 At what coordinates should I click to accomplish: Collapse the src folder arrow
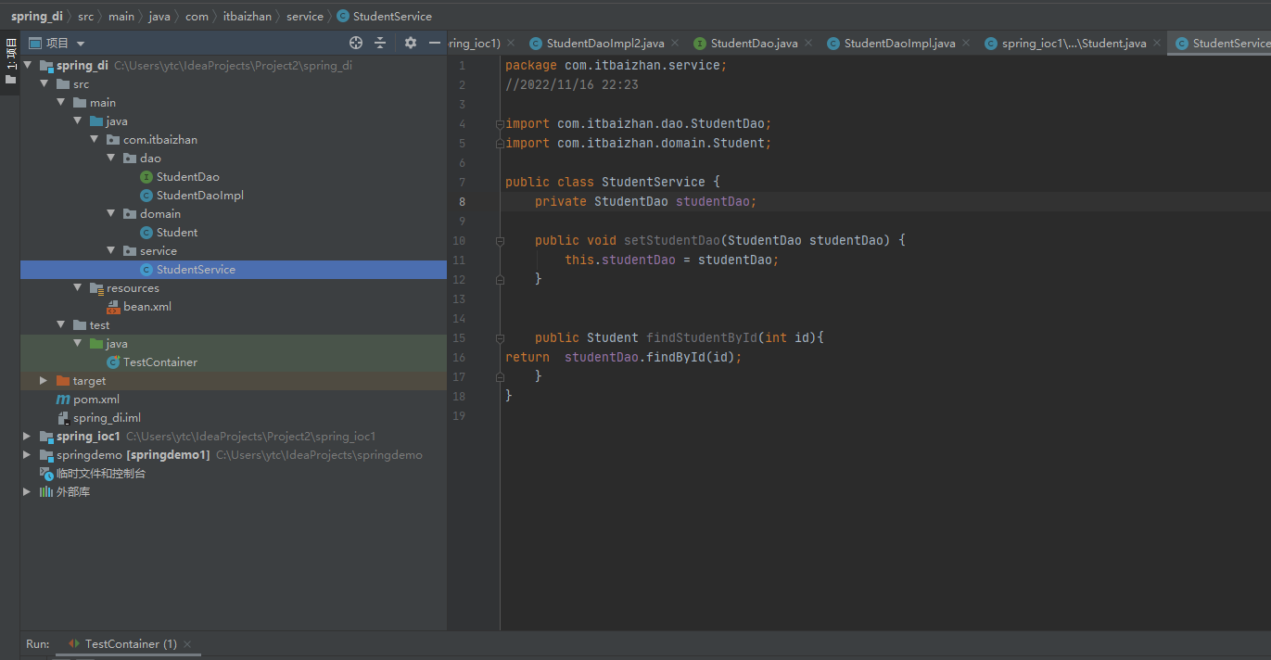[x=44, y=83]
